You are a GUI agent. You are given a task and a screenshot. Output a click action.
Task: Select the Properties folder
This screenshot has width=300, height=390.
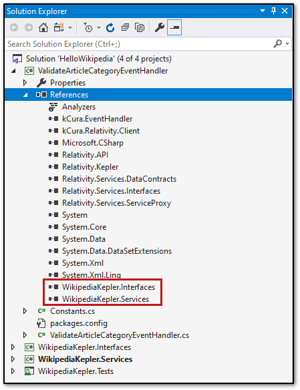(x=67, y=83)
